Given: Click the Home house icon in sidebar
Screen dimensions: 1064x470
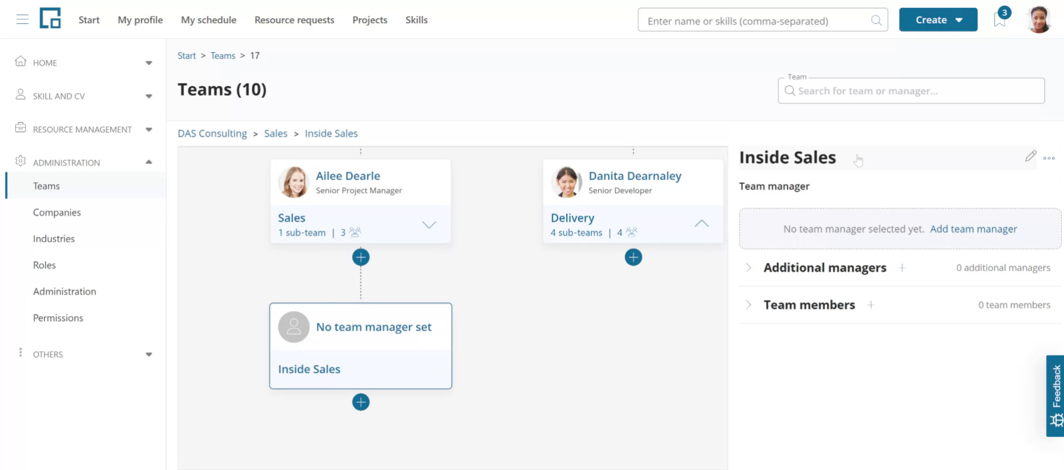Looking at the screenshot, I should [20, 61].
